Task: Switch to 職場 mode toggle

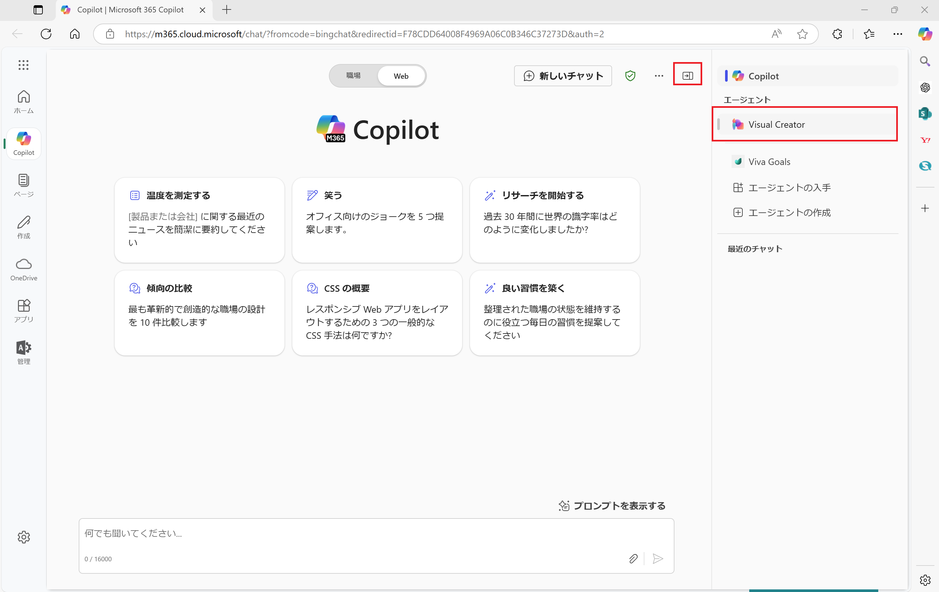Action: pos(353,76)
